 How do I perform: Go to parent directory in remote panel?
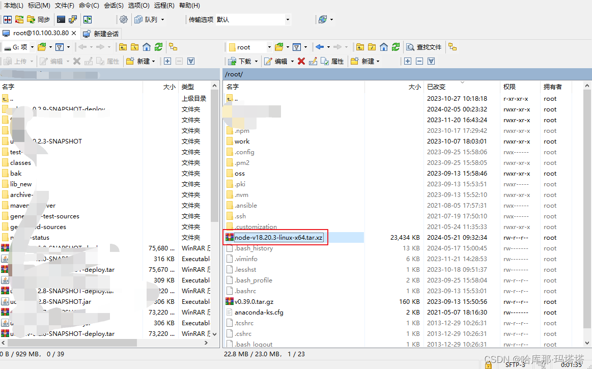point(360,47)
